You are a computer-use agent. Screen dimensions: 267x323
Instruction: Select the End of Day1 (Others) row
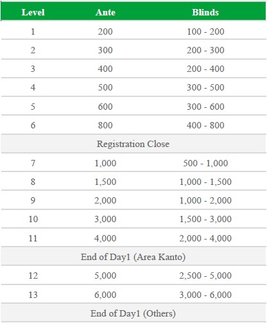[x=133, y=313]
